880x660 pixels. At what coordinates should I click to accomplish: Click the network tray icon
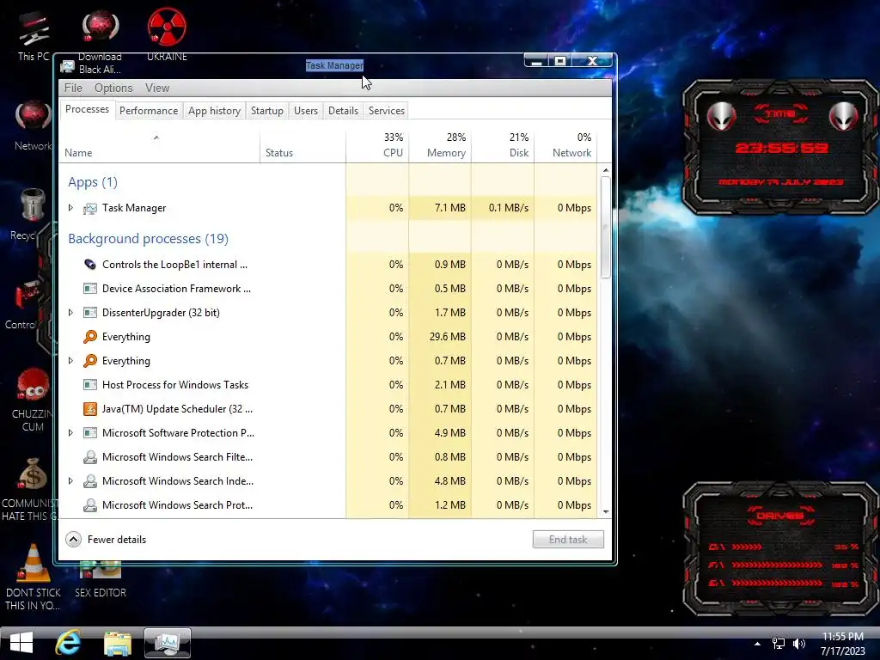pyautogui.click(x=779, y=644)
